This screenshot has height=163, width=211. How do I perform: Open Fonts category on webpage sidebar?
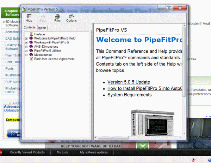tap(10, 69)
